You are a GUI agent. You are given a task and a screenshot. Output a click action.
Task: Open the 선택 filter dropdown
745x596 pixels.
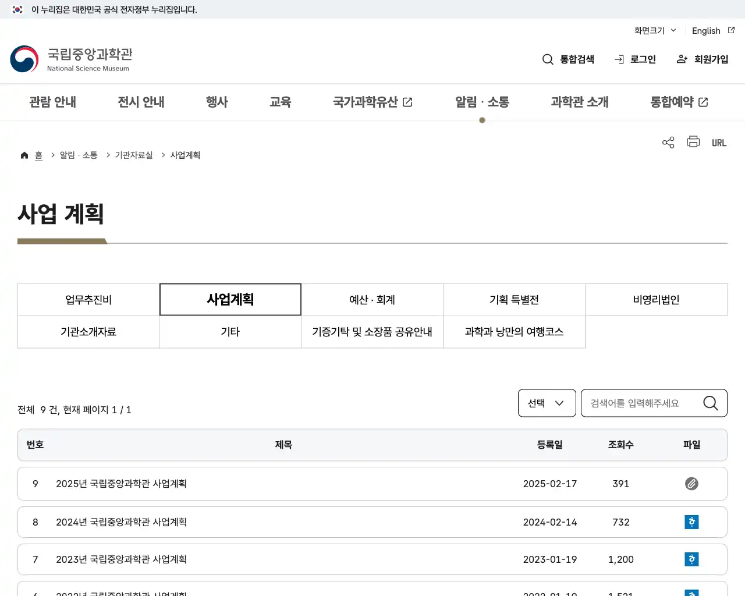546,403
